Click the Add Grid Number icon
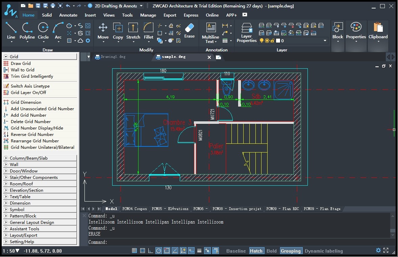Image resolution: width=398 pixels, height=257 pixels. [6, 115]
